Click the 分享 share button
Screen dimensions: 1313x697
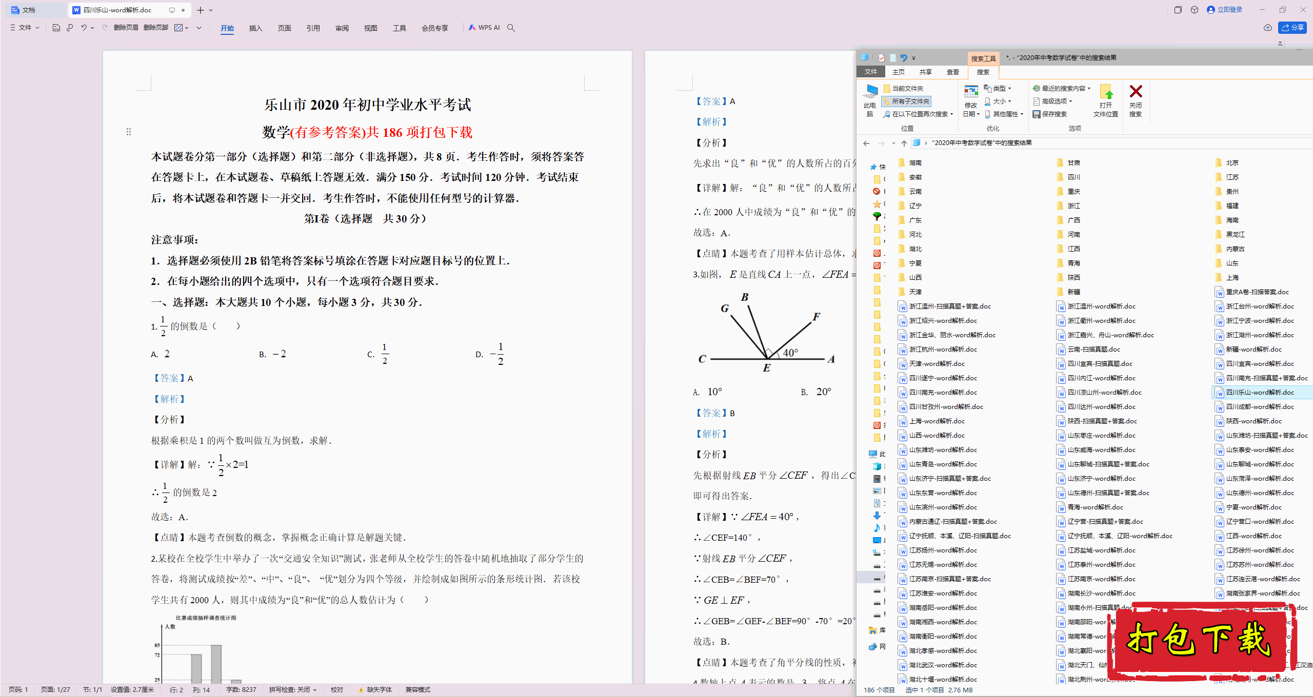click(1292, 28)
